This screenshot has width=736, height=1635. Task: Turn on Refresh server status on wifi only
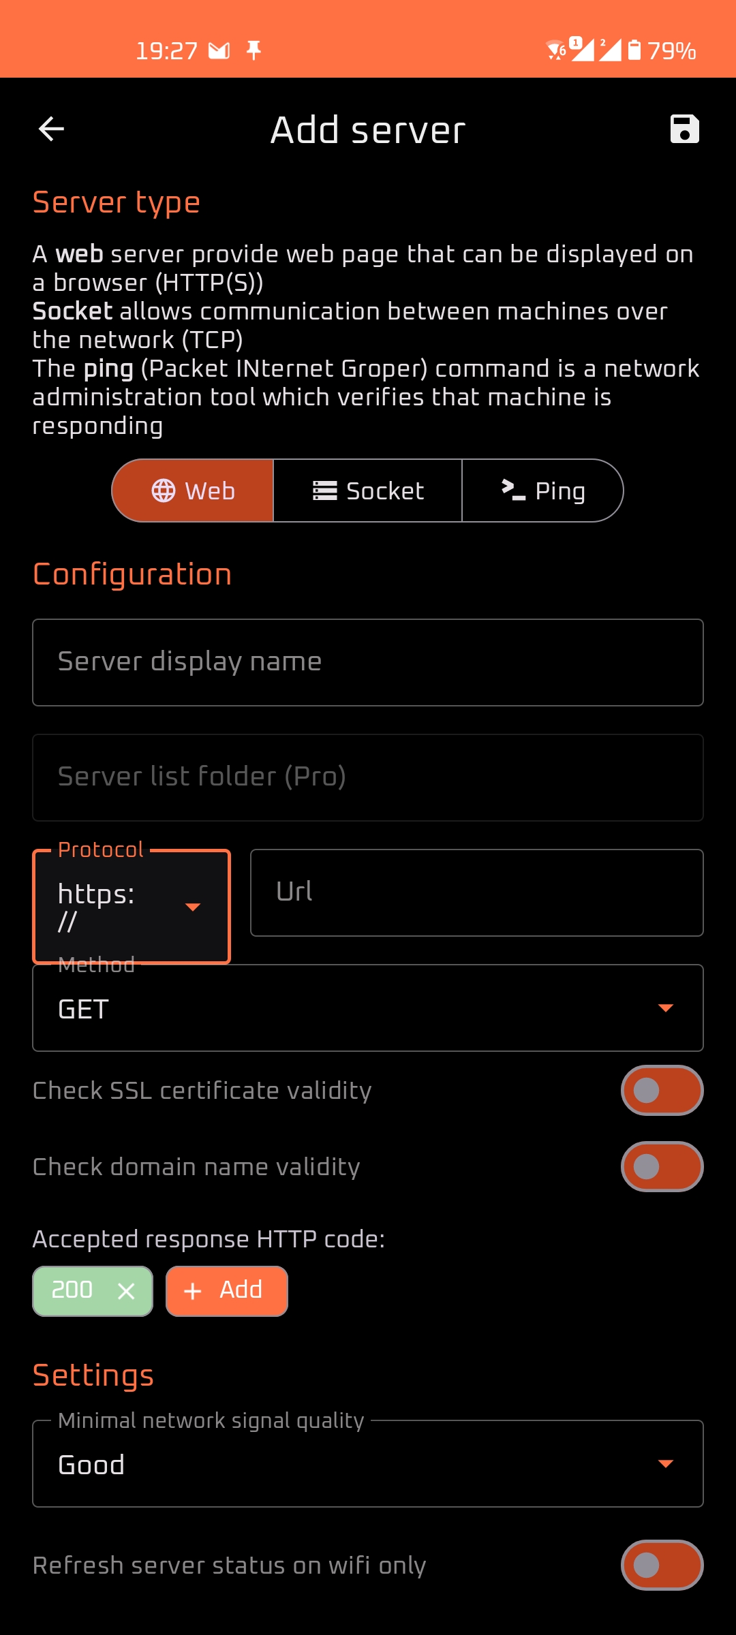click(662, 1565)
